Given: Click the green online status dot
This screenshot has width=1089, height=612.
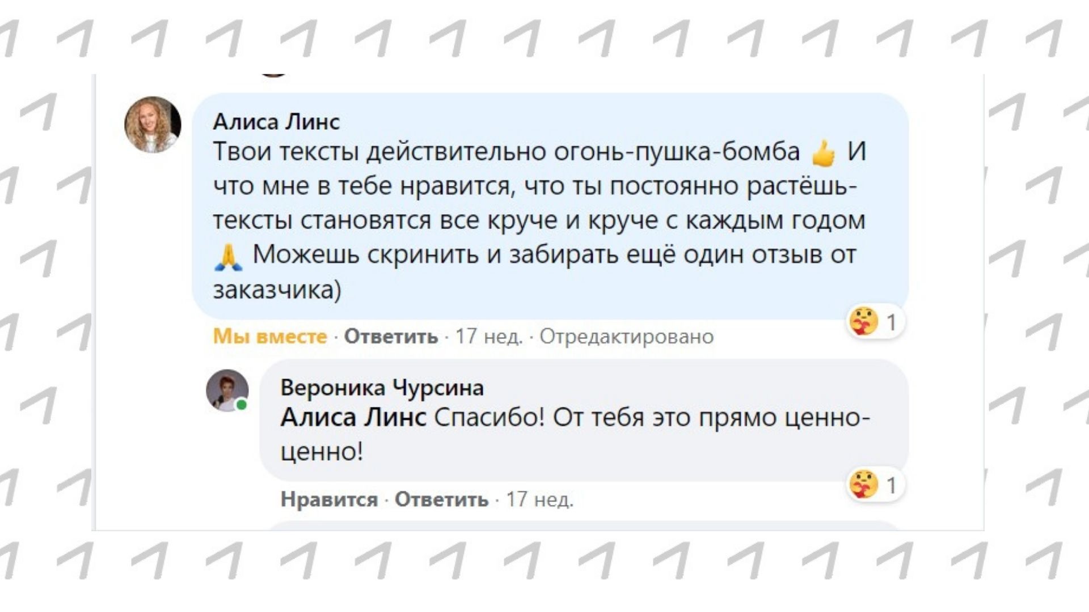Looking at the screenshot, I should (x=242, y=405).
